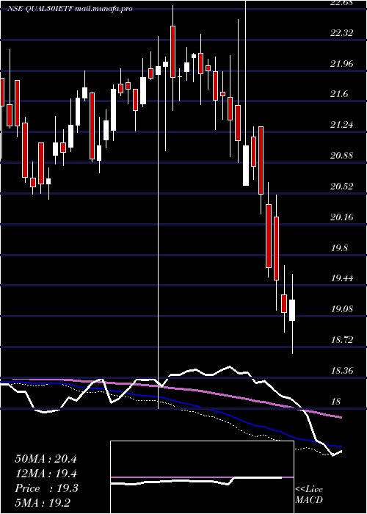
Task: Click the tall red candle peaking near 22.4
Action: coord(172,51)
